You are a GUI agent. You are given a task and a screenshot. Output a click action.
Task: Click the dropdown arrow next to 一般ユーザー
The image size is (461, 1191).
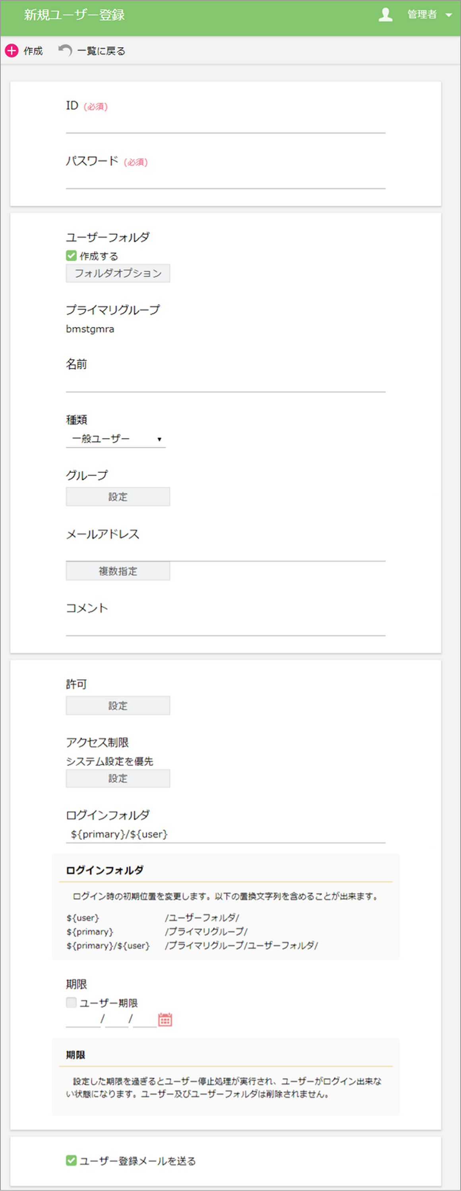159,438
